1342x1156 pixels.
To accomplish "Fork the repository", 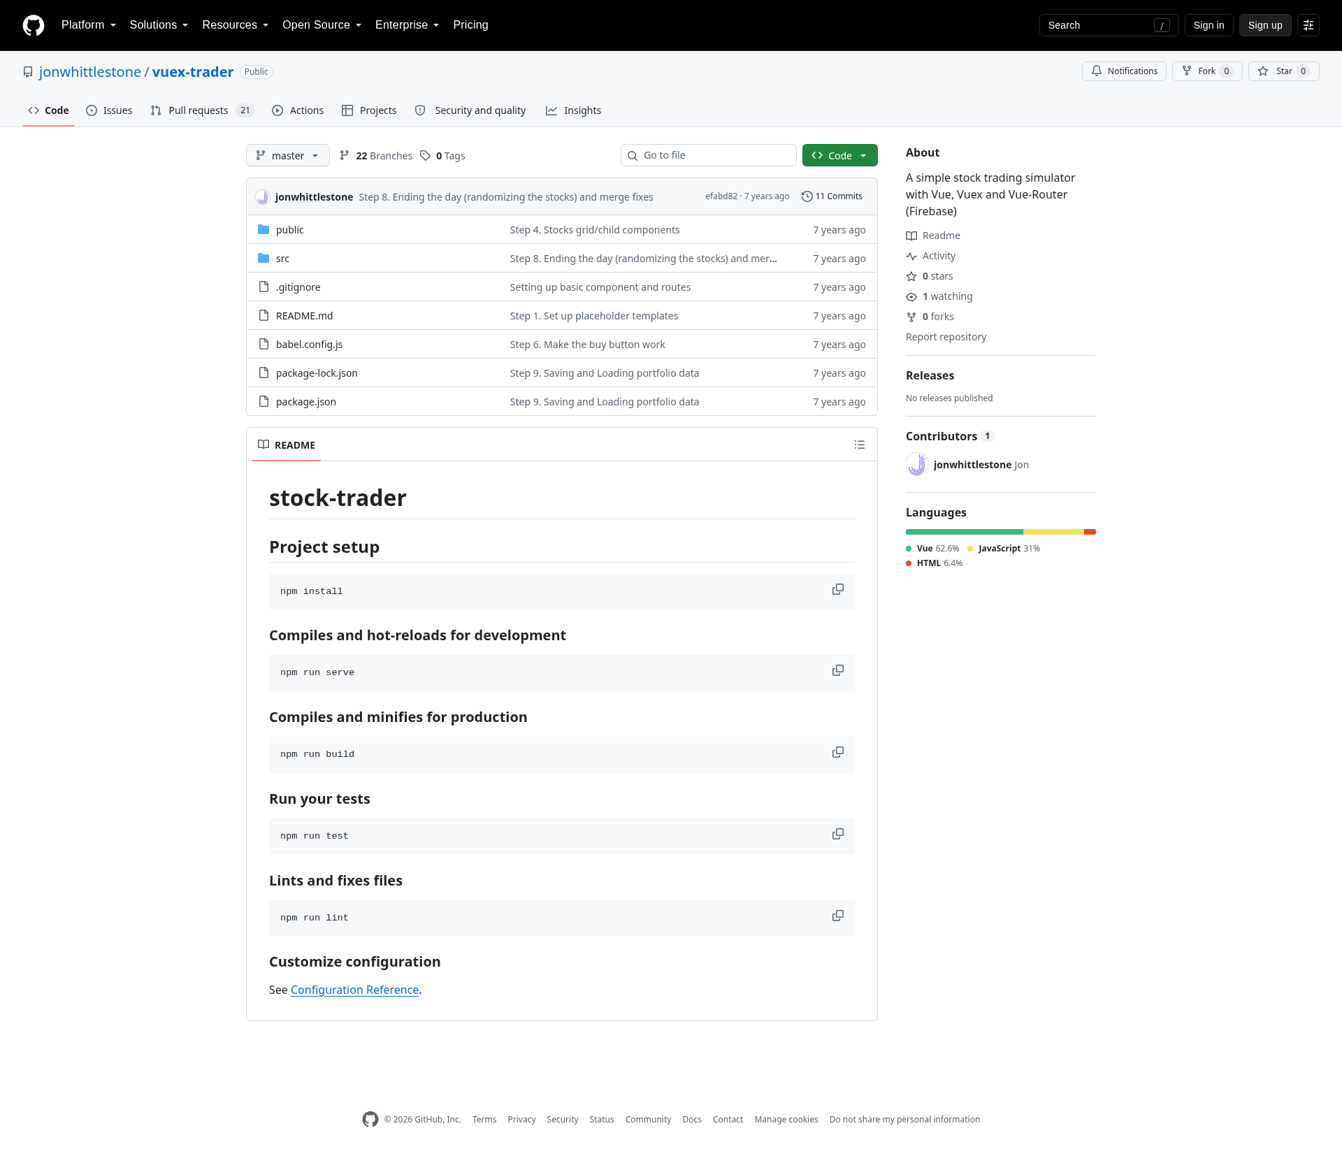I will point(1207,71).
